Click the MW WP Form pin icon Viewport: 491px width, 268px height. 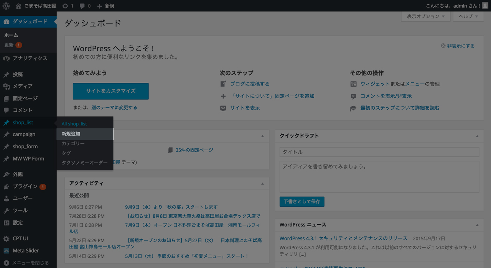click(x=6, y=159)
